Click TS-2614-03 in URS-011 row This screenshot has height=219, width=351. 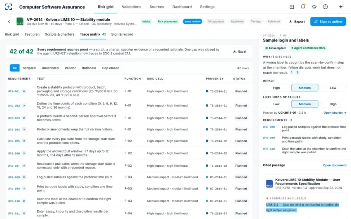(x=216, y=213)
